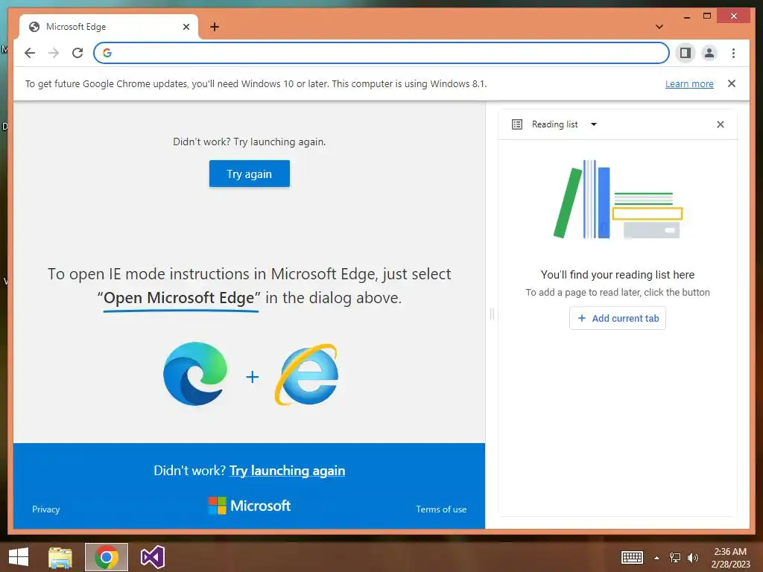Click the network tray icon
The height and width of the screenshot is (572, 763).
click(675, 558)
